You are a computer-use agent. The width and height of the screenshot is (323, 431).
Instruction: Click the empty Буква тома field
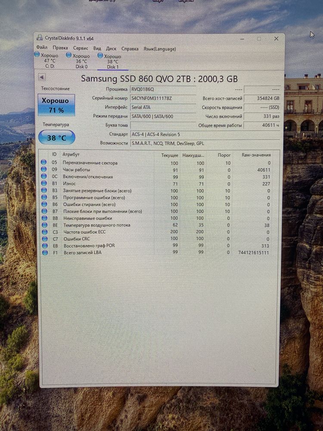click(x=163, y=125)
